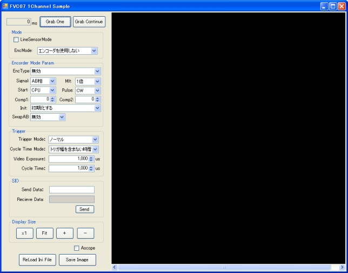Expand the EncType combo box

[97, 71]
